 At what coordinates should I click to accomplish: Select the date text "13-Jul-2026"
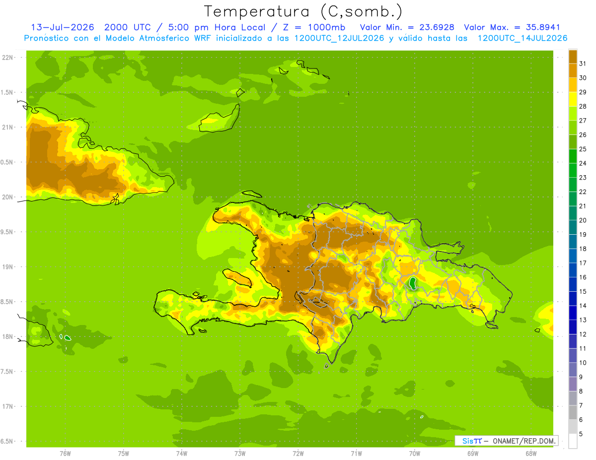coord(63,27)
